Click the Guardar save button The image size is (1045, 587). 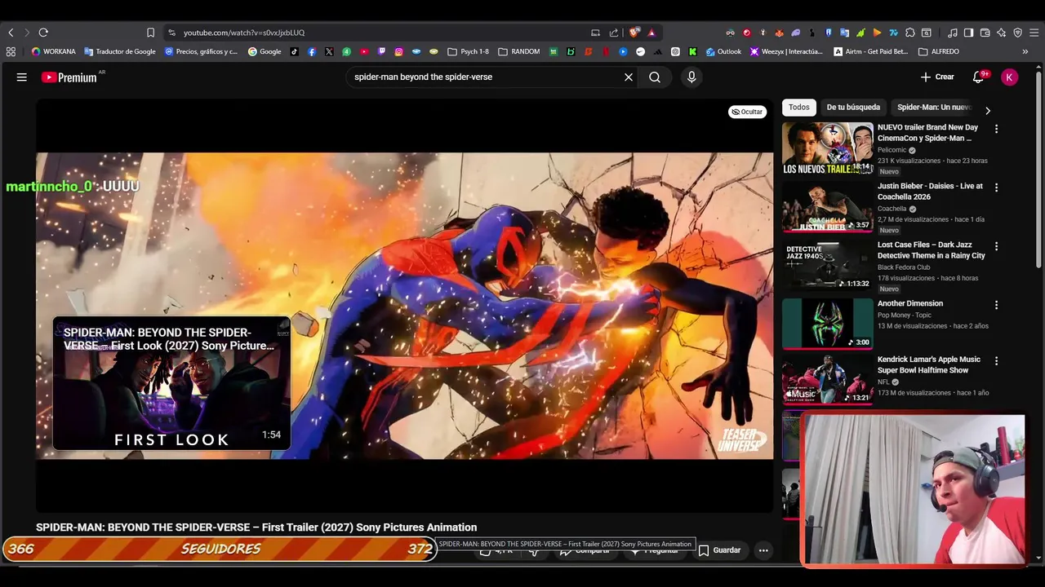click(x=719, y=550)
